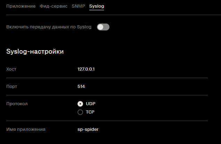Open the Фид-сервис tab
221x144 pixels.
54,6
